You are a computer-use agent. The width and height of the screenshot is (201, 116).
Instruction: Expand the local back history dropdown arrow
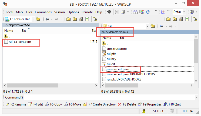pos(52,19)
